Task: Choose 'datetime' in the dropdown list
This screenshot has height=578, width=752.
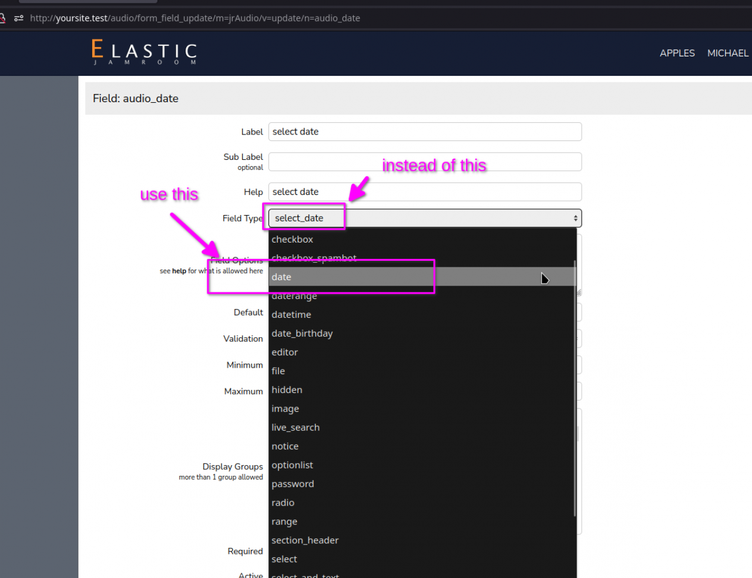Action: 291,315
